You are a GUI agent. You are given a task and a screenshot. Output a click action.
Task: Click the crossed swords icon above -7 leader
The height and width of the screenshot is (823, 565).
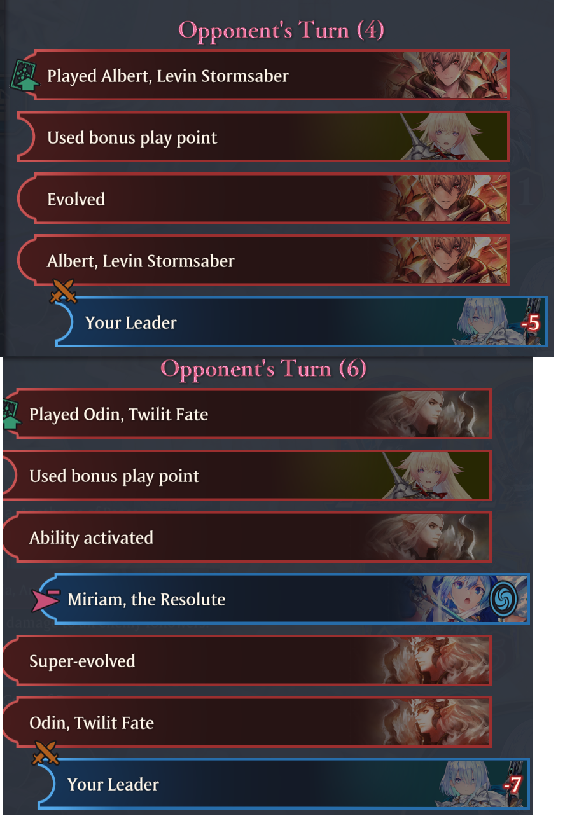[46, 754]
